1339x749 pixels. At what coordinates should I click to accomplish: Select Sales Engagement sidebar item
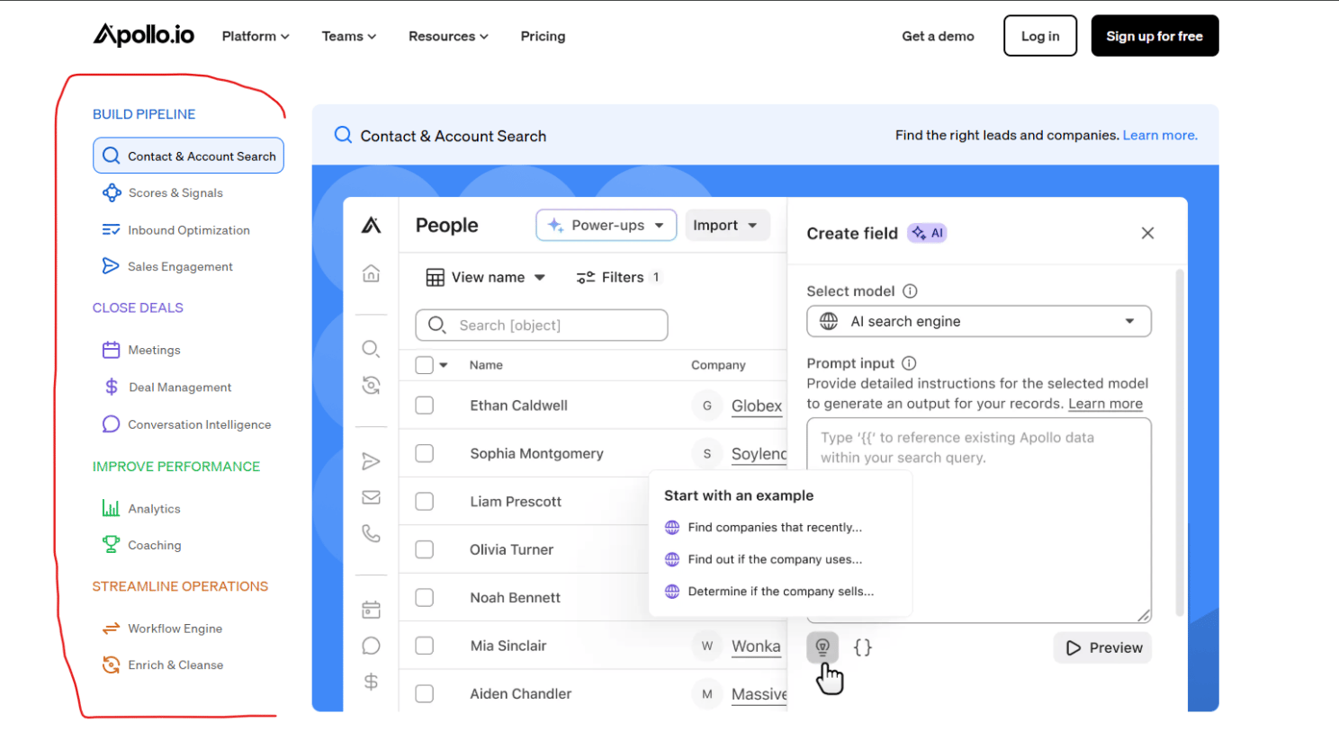coord(167,266)
